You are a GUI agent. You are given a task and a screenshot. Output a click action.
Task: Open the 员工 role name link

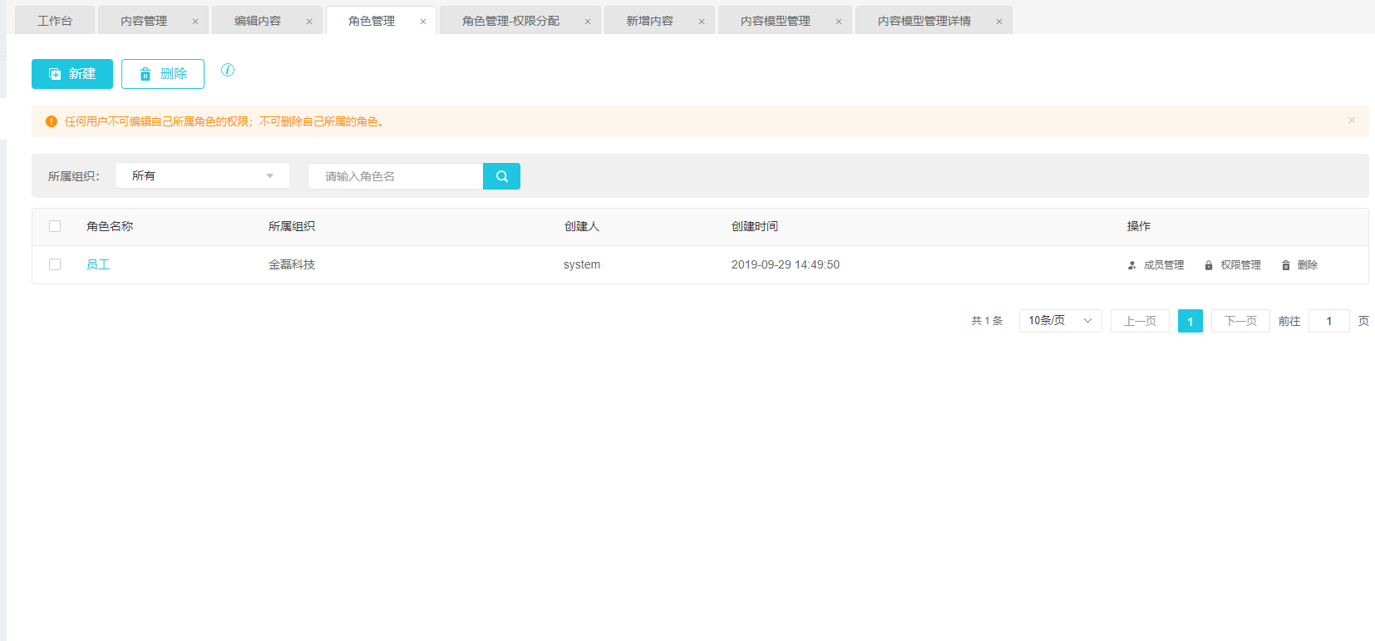tap(98, 264)
